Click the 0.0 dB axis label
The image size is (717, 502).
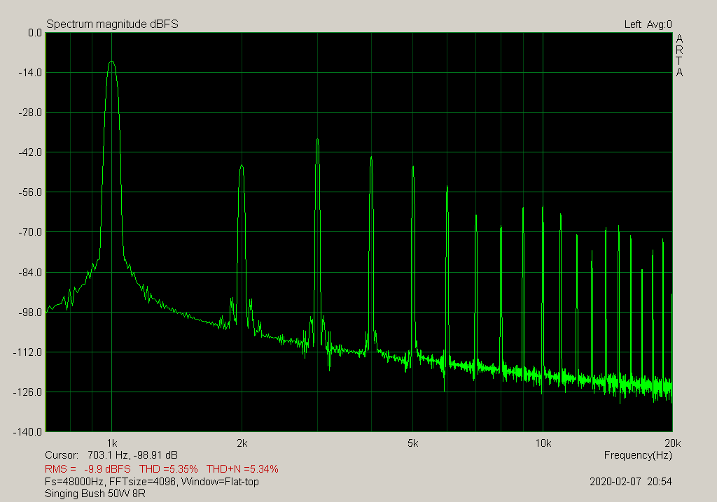click(x=35, y=33)
